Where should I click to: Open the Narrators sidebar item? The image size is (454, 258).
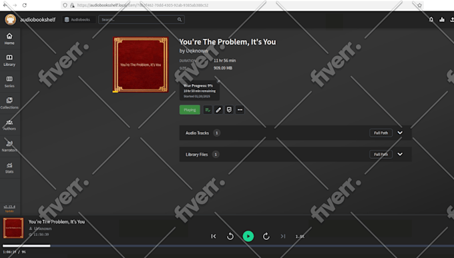(9, 146)
